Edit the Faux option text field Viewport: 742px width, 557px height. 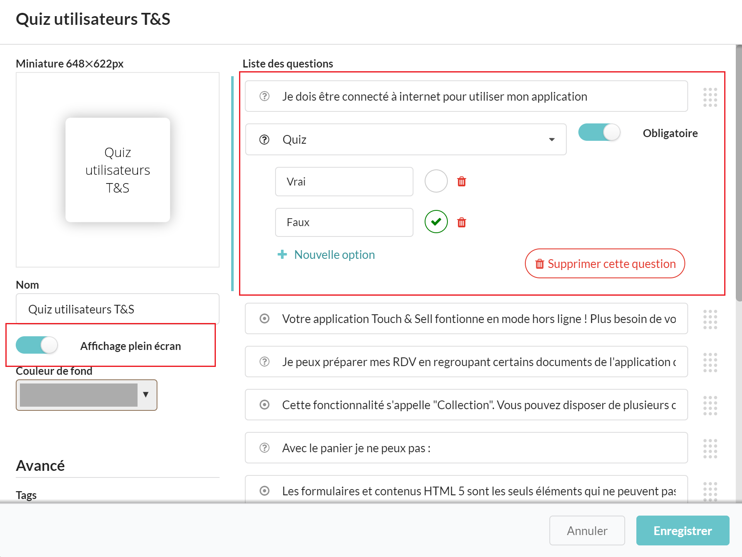pos(344,222)
